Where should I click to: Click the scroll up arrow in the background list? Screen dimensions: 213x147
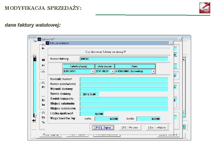click(x=184, y=59)
